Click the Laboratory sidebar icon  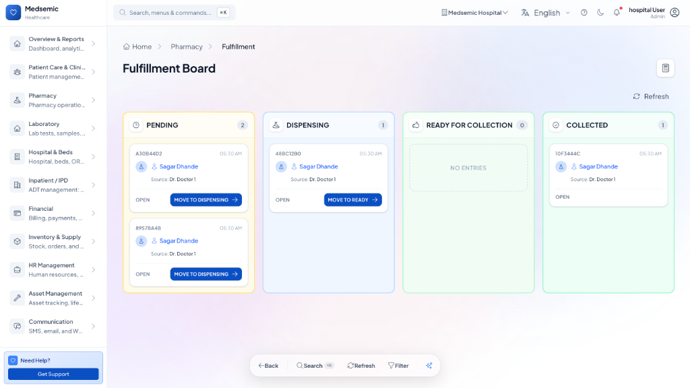click(17, 129)
